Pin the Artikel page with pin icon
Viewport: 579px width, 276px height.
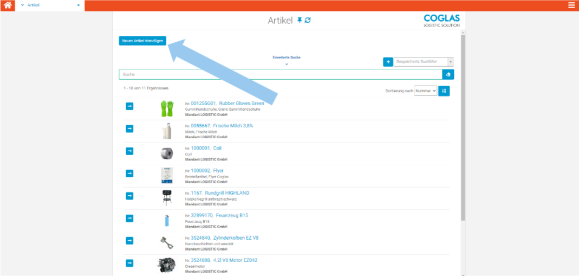coord(299,20)
